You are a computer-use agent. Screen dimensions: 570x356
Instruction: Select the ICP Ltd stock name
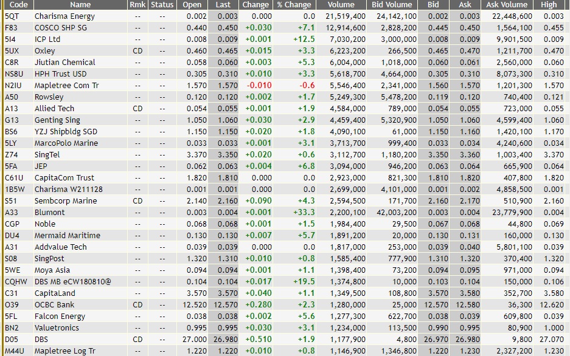point(47,39)
